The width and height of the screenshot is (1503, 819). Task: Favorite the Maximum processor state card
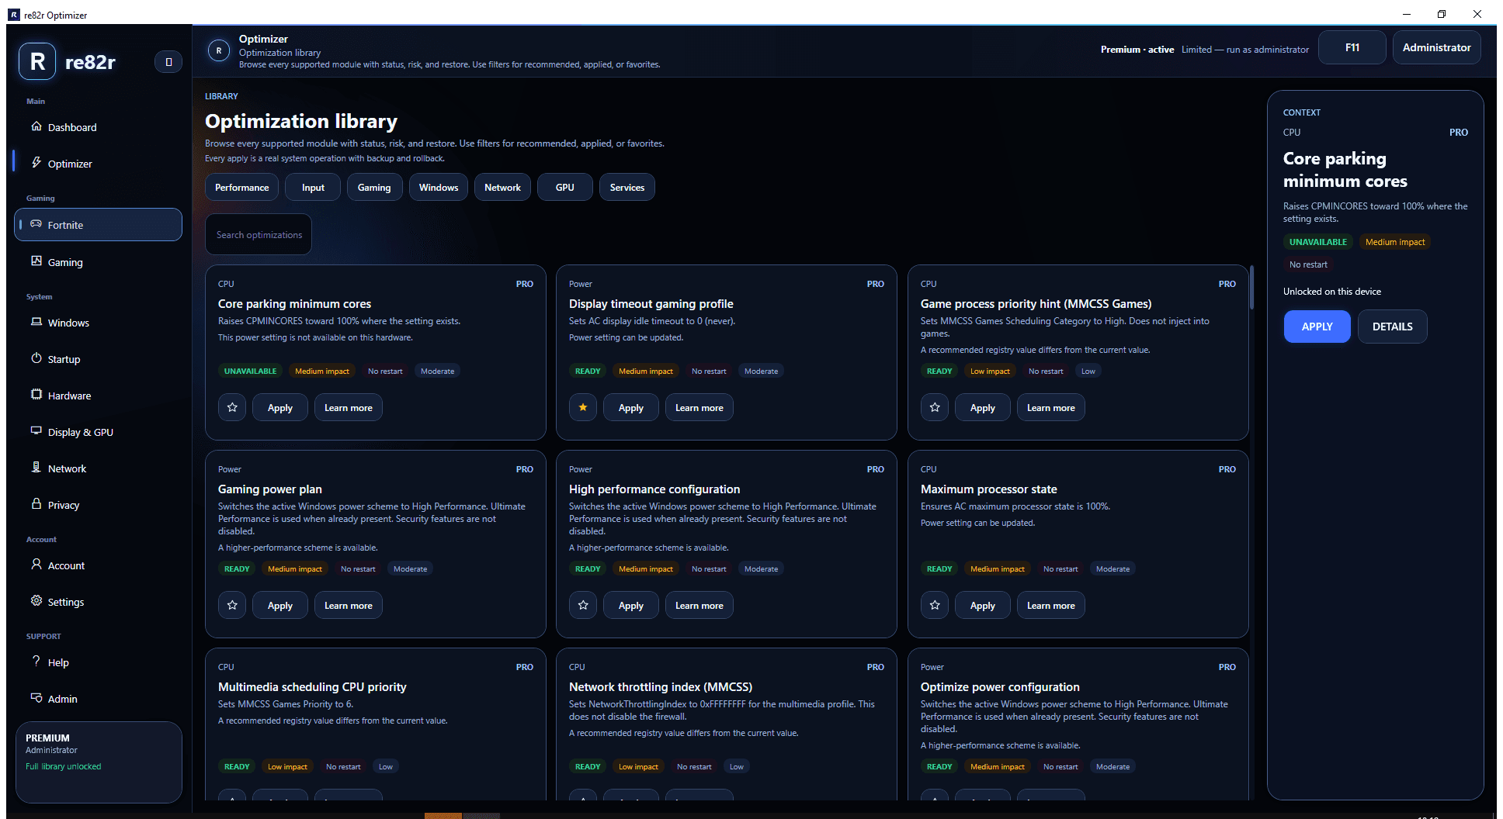tap(935, 605)
